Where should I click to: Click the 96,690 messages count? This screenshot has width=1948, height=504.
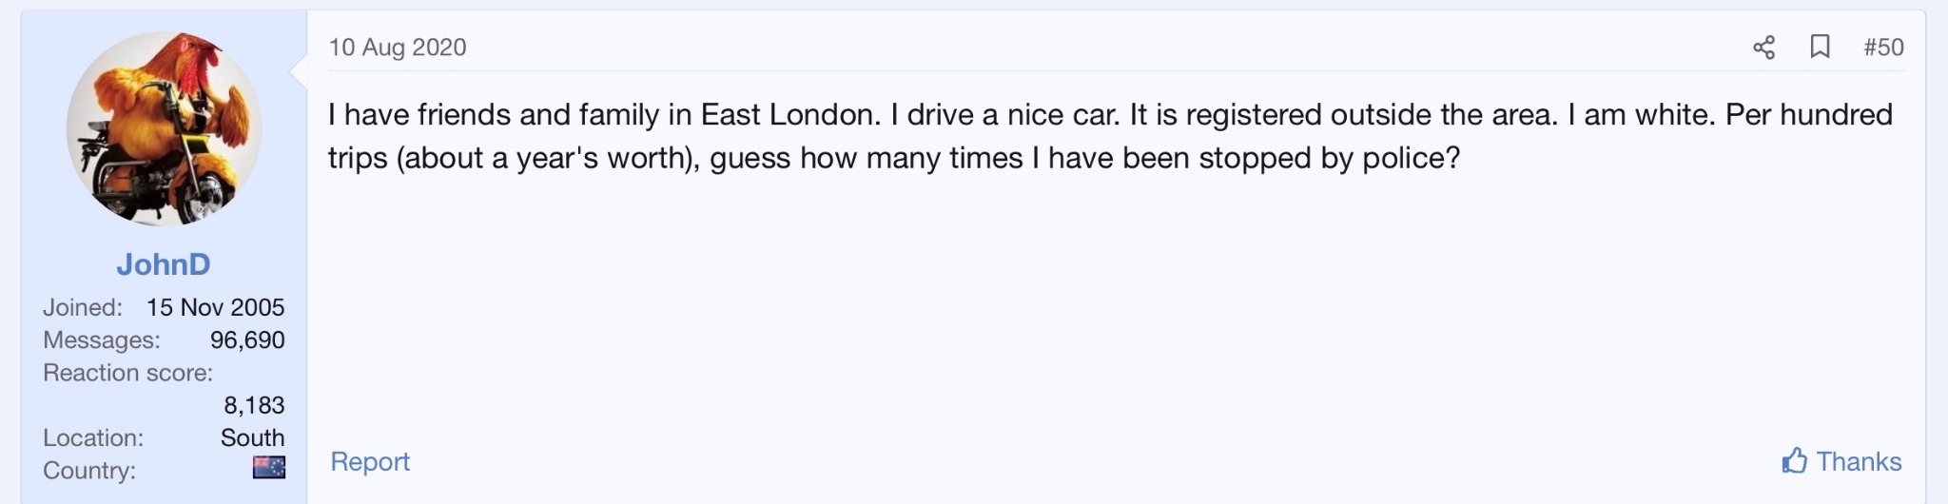pyautogui.click(x=247, y=339)
